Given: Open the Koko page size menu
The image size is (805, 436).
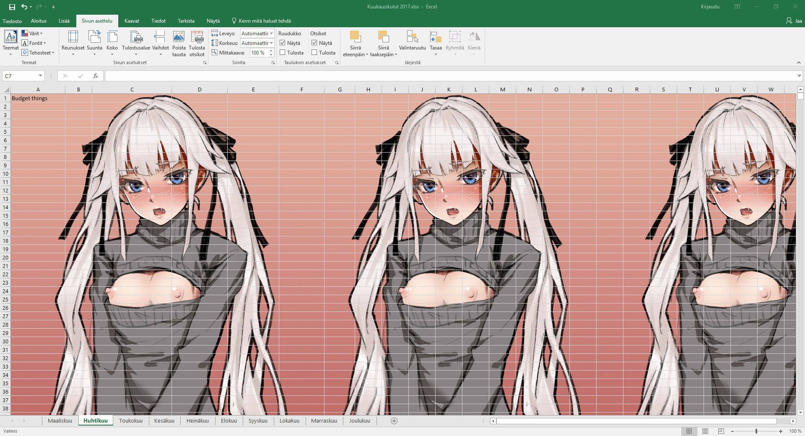Looking at the screenshot, I should [x=112, y=42].
